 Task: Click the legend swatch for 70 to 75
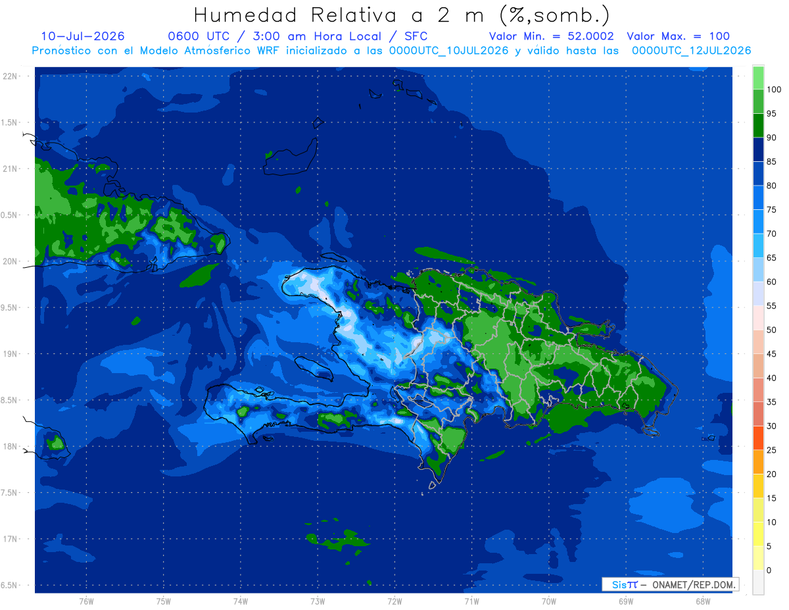[758, 222]
